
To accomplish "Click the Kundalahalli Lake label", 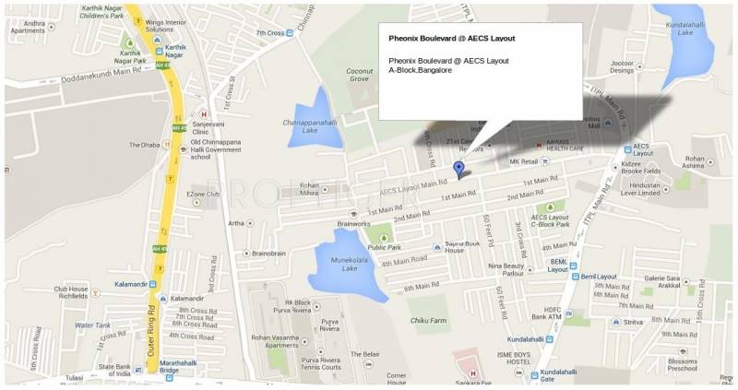I will coord(684,29).
